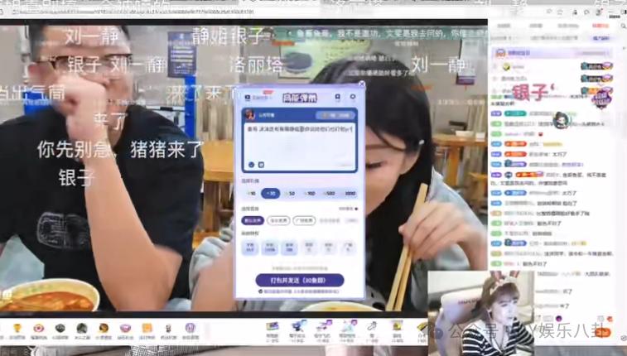This screenshot has width=627, height=356.
Task: Select the 100 price option
Action: (310, 194)
